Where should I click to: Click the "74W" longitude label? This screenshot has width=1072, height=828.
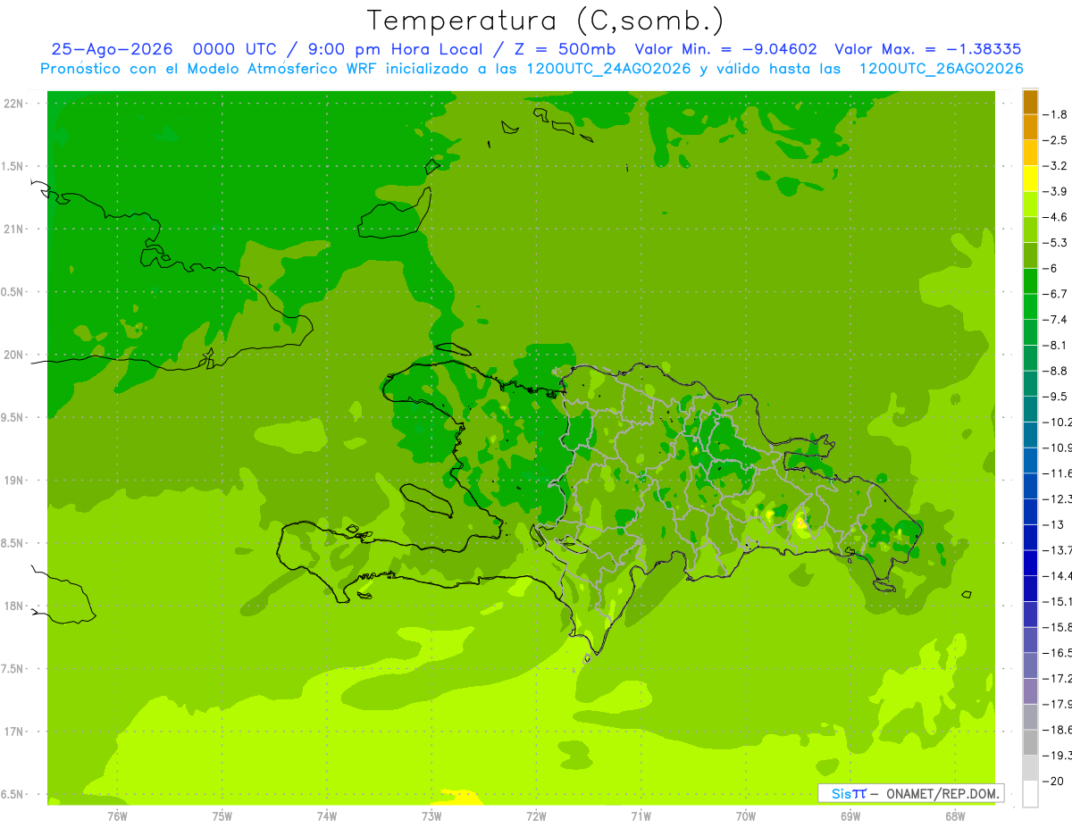pos(327,815)
